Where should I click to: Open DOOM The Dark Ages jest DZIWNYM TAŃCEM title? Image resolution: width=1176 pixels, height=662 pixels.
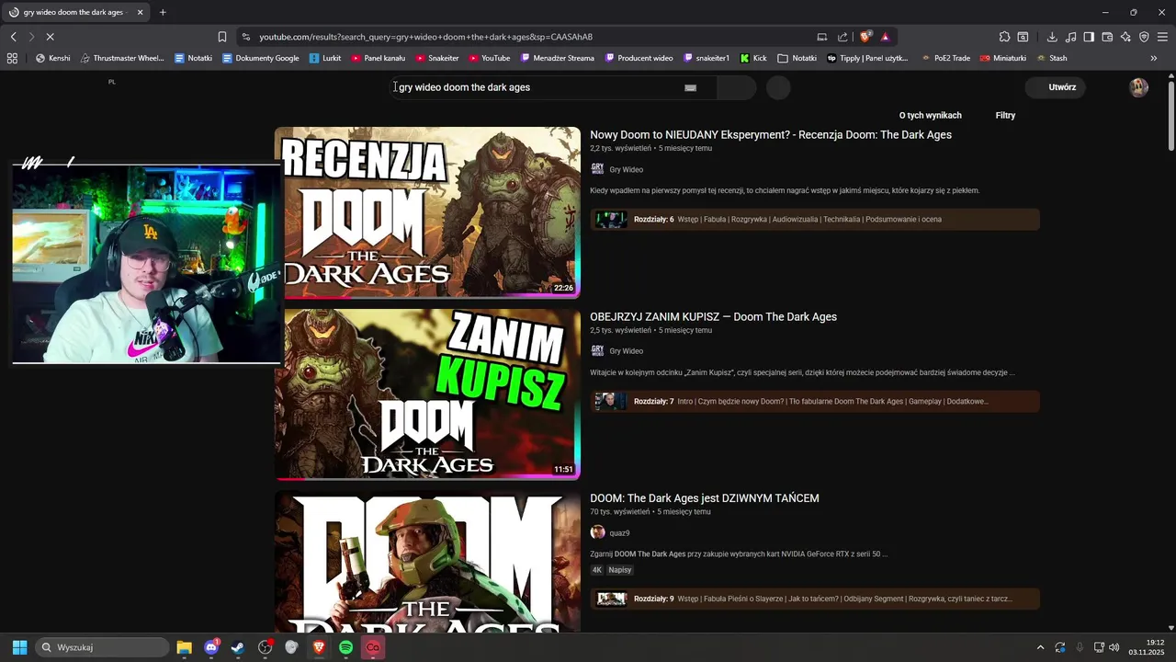coord(705,498)
